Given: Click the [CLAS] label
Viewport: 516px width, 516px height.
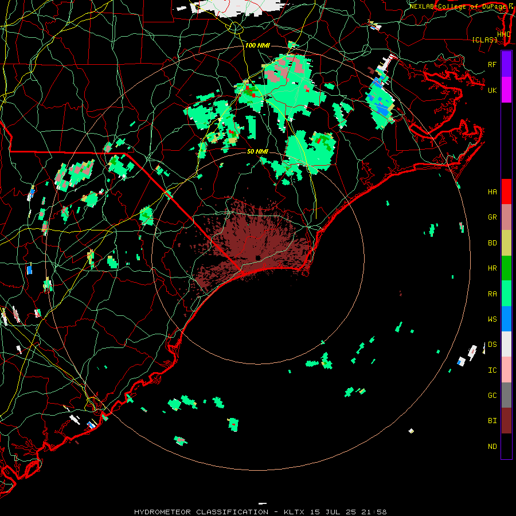Looking at the screenshot, I should pyautogui.click(x=484, y=40).
